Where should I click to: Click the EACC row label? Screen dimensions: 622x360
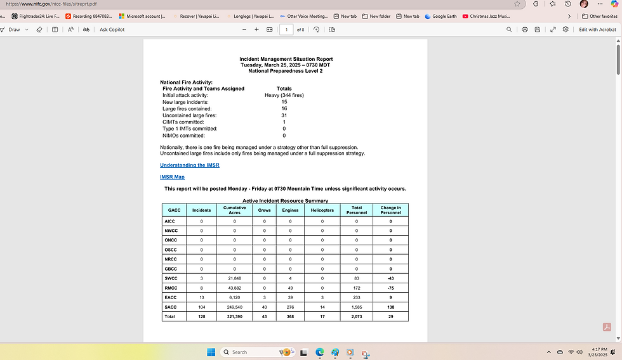coord(171,297)
